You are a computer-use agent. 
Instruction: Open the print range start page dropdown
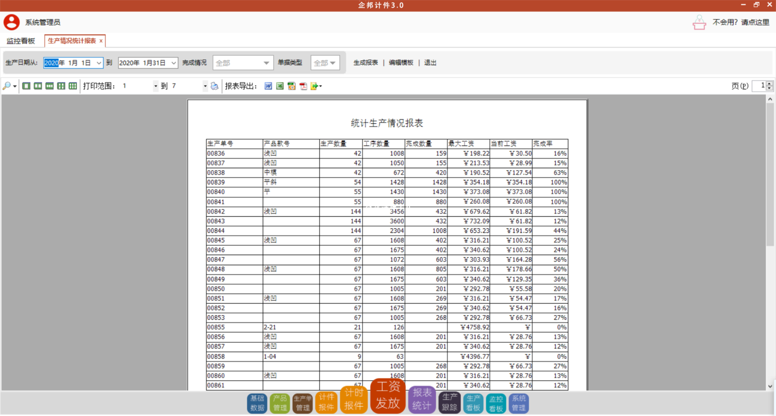tap(156, 86)
